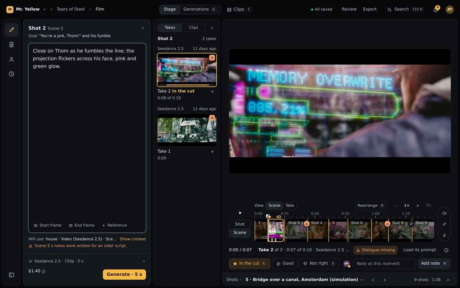Mark the take as Good
This screenshot has width=460, height=288.
click(285, 264)
